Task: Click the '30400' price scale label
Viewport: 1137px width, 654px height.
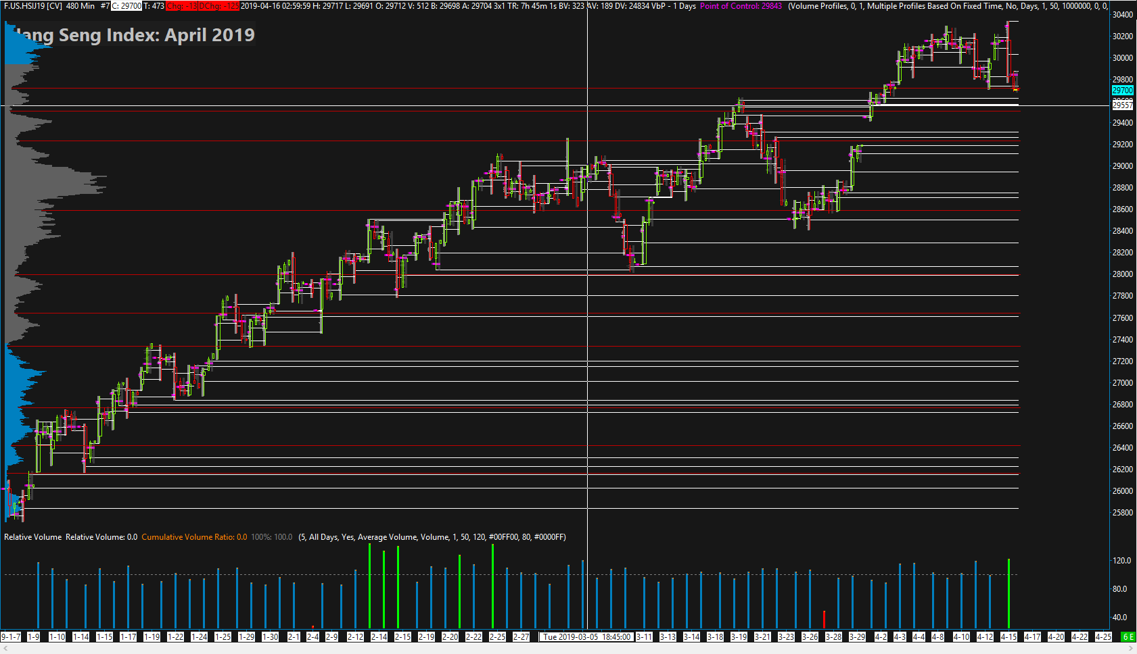Action: tap(1123, 15)
